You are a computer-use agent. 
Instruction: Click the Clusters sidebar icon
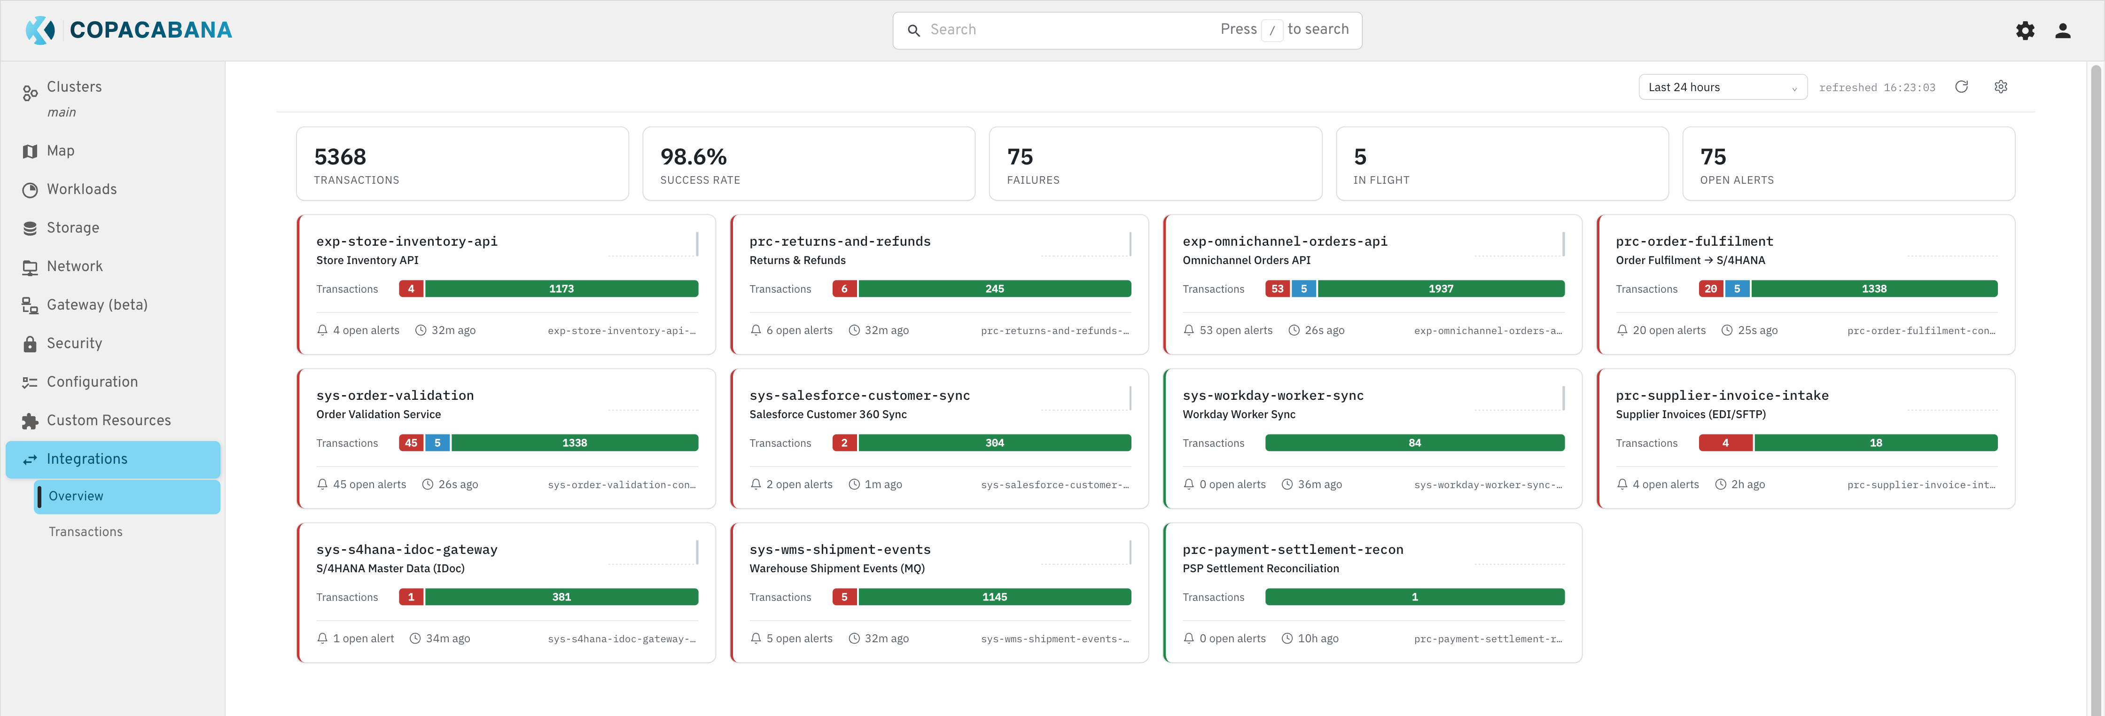click(x=30, y=93)
